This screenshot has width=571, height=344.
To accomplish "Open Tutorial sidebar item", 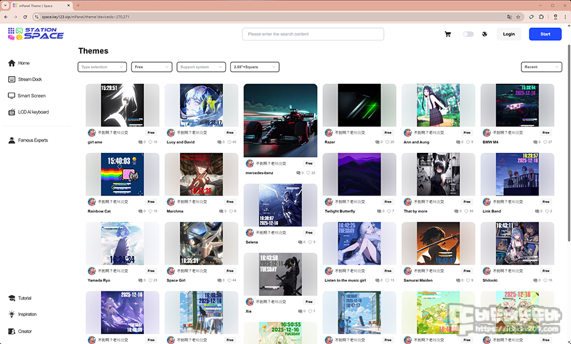I will [x=20, y=298].
